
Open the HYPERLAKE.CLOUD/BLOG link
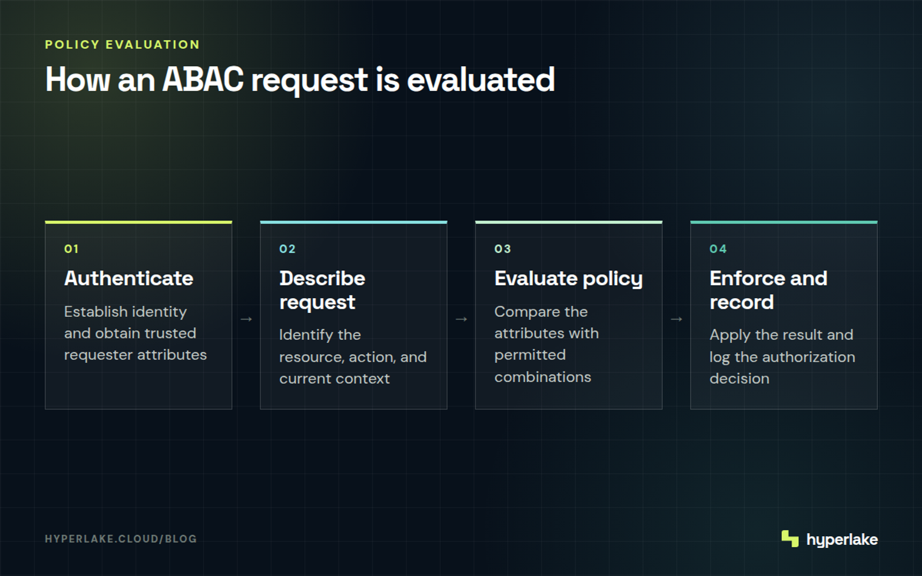[x=121, y=539]
